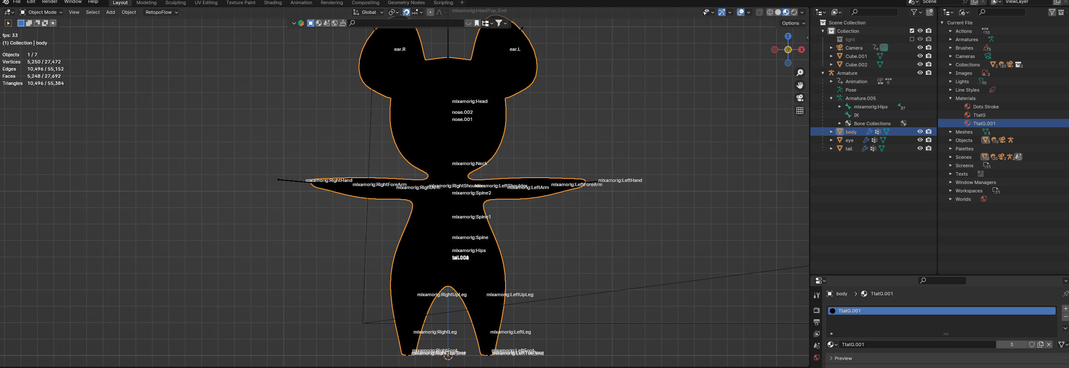1069x368 pixels.
Task: Click the bookmark icon in asset bar
Action: pyautogui.click(x=477, y=23)
